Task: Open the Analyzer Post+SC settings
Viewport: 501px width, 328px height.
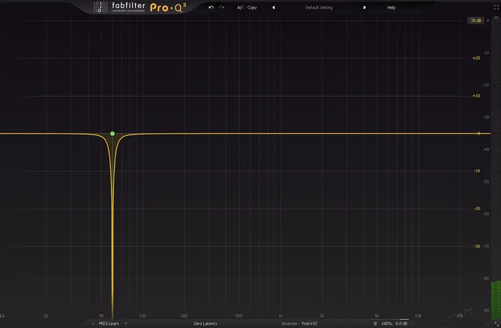Action: 300,324
